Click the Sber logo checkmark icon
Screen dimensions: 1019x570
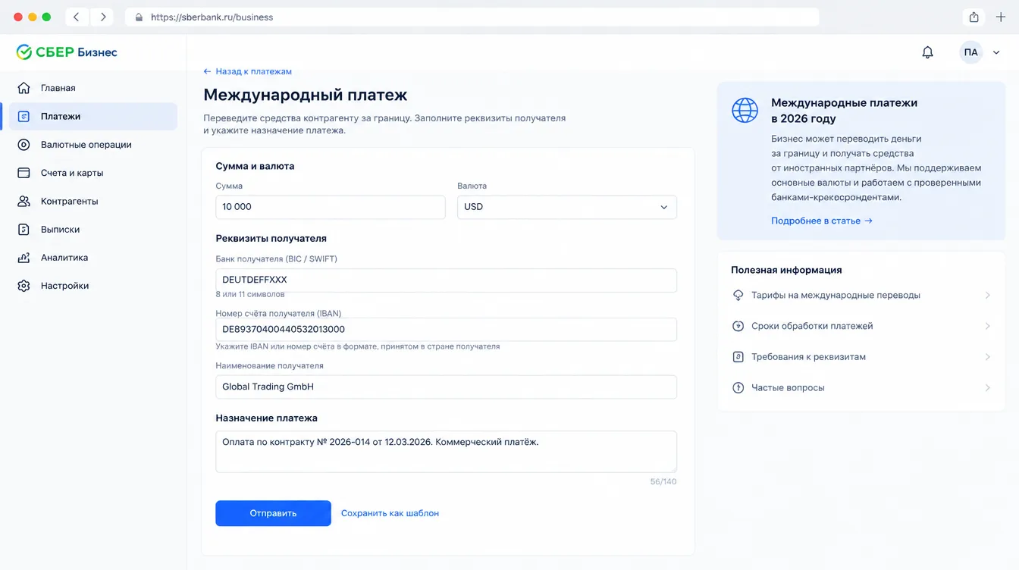click(x=24, y=52)
